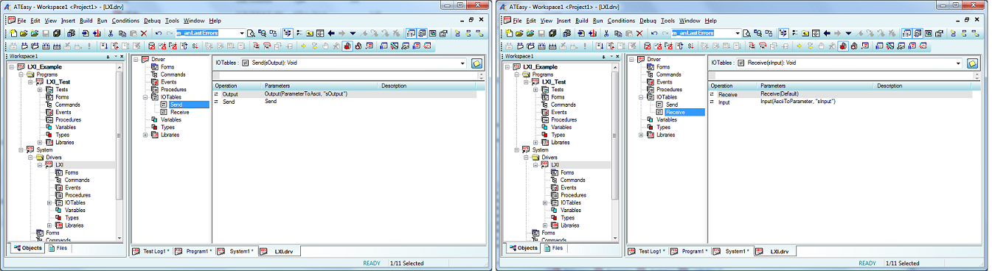Collapse the Driver root node in the left window's driver tree
Screen dimensions: 992x271
click(136, 60)
